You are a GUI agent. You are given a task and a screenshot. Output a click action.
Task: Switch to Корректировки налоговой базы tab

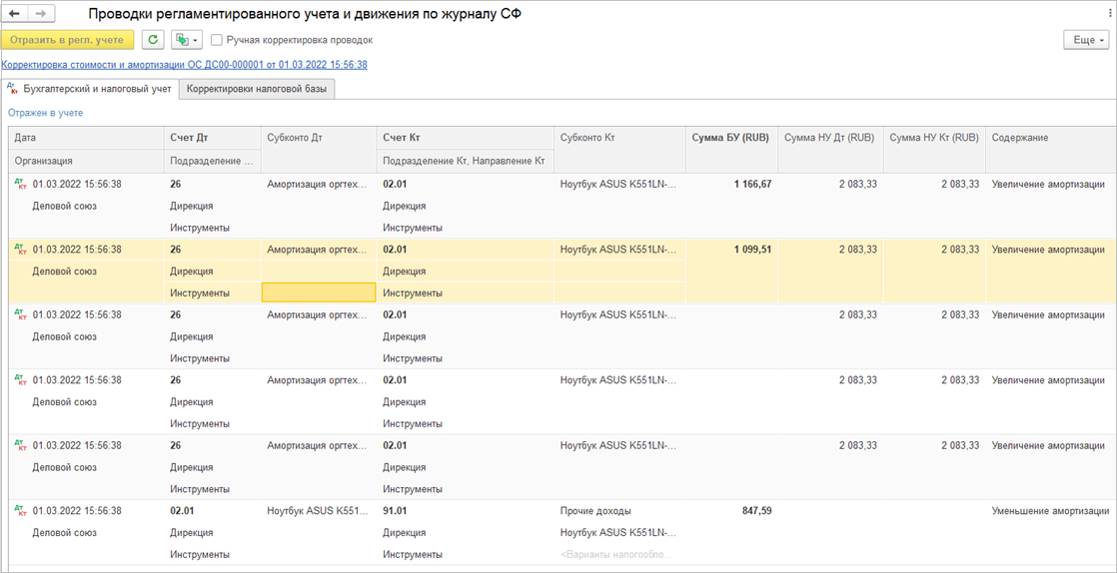coord(259,89)
